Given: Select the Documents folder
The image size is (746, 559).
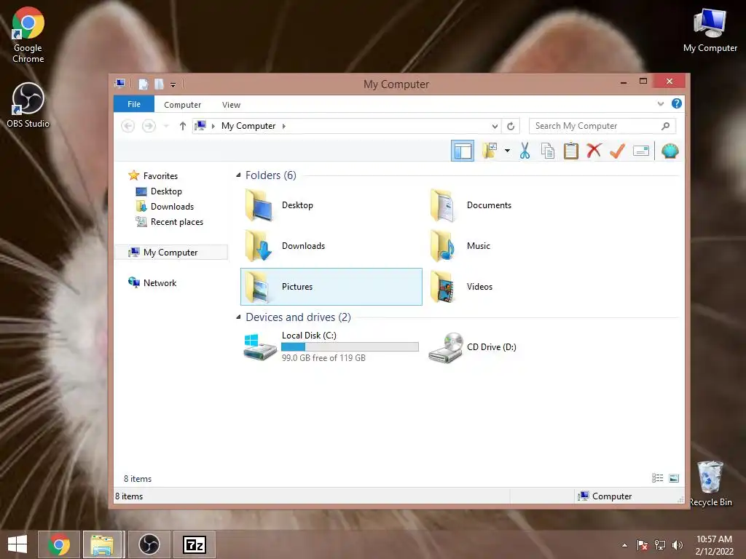Looking at the screenshot, I should tap(517, 205).
